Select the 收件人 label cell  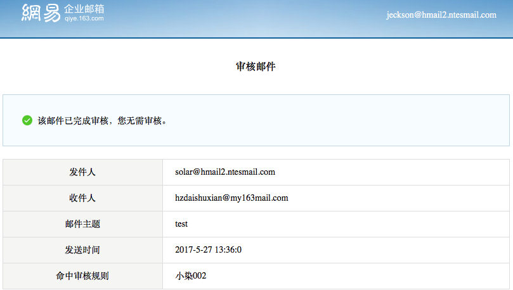82,198
